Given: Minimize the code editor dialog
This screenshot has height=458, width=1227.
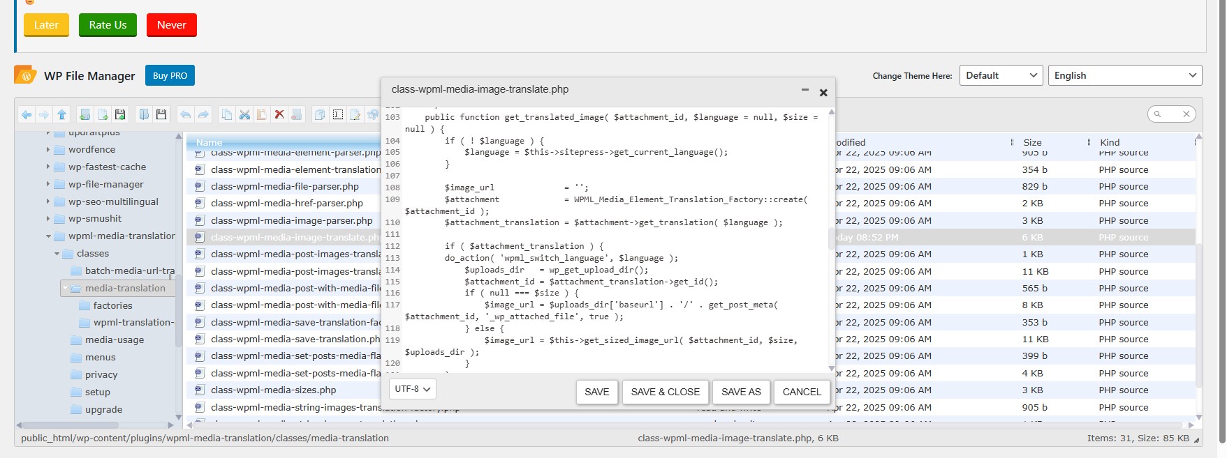Looking at the screenshot, I should coord(804,90).
